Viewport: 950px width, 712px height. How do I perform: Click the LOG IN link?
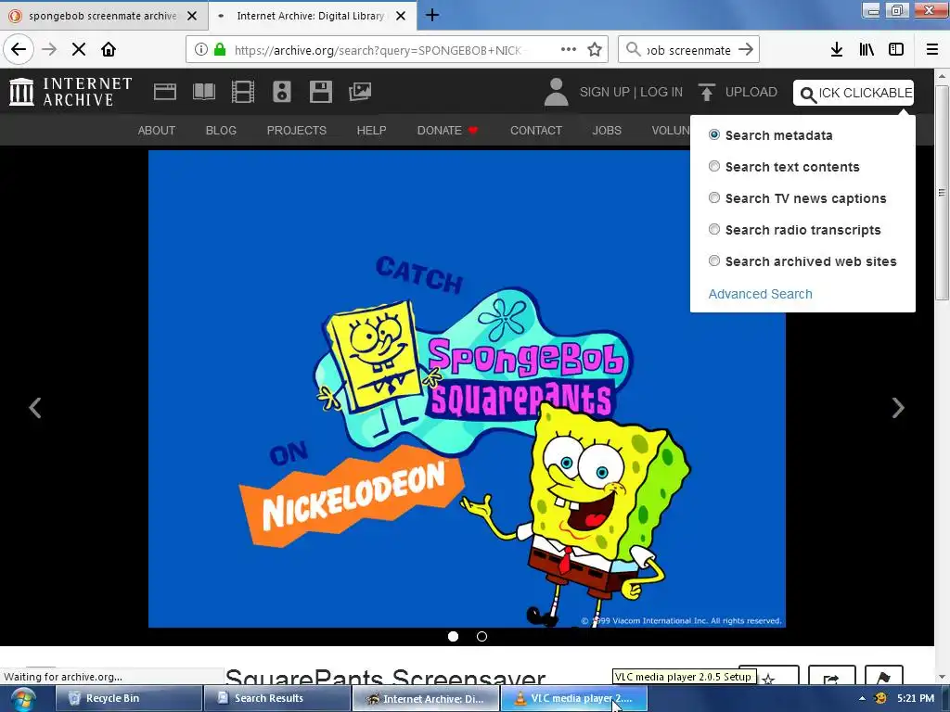(661, 92)
